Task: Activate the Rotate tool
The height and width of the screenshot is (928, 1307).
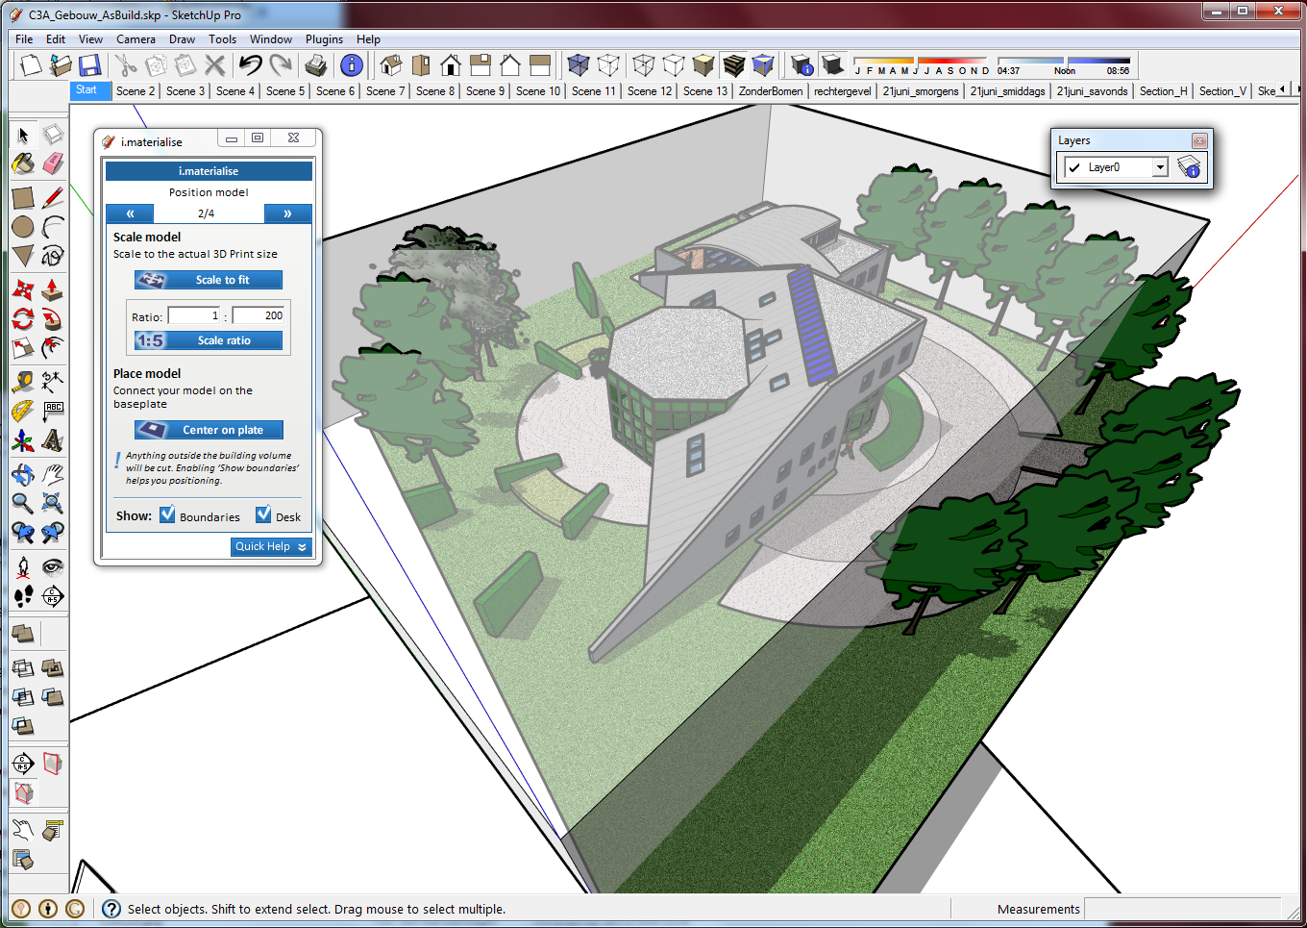Action: (23, 318)
